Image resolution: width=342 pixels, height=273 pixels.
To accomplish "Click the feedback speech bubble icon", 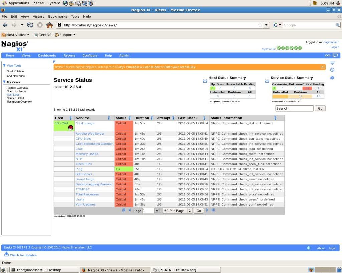I will (335, 55).
